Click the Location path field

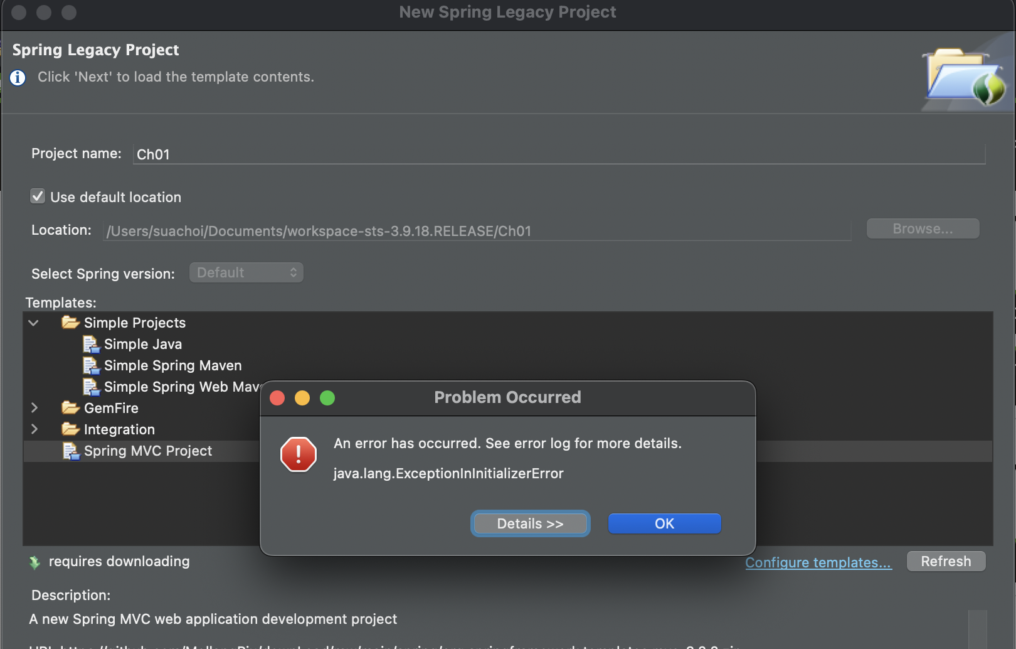[x=477, y=230]
